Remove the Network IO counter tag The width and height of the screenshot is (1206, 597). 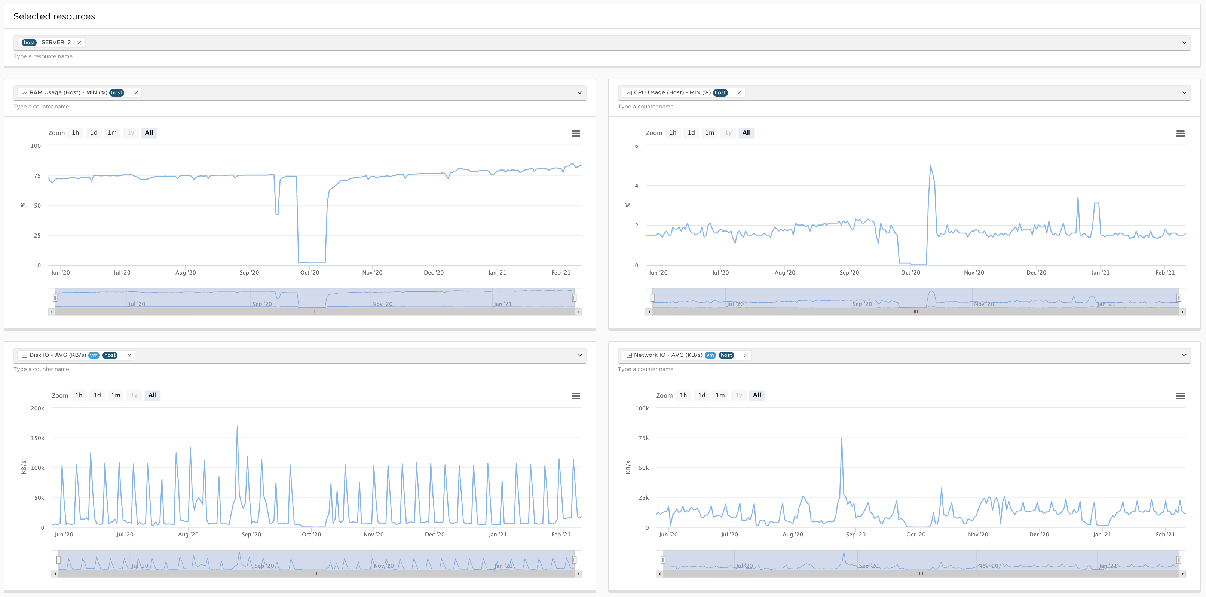pos(746,355)
